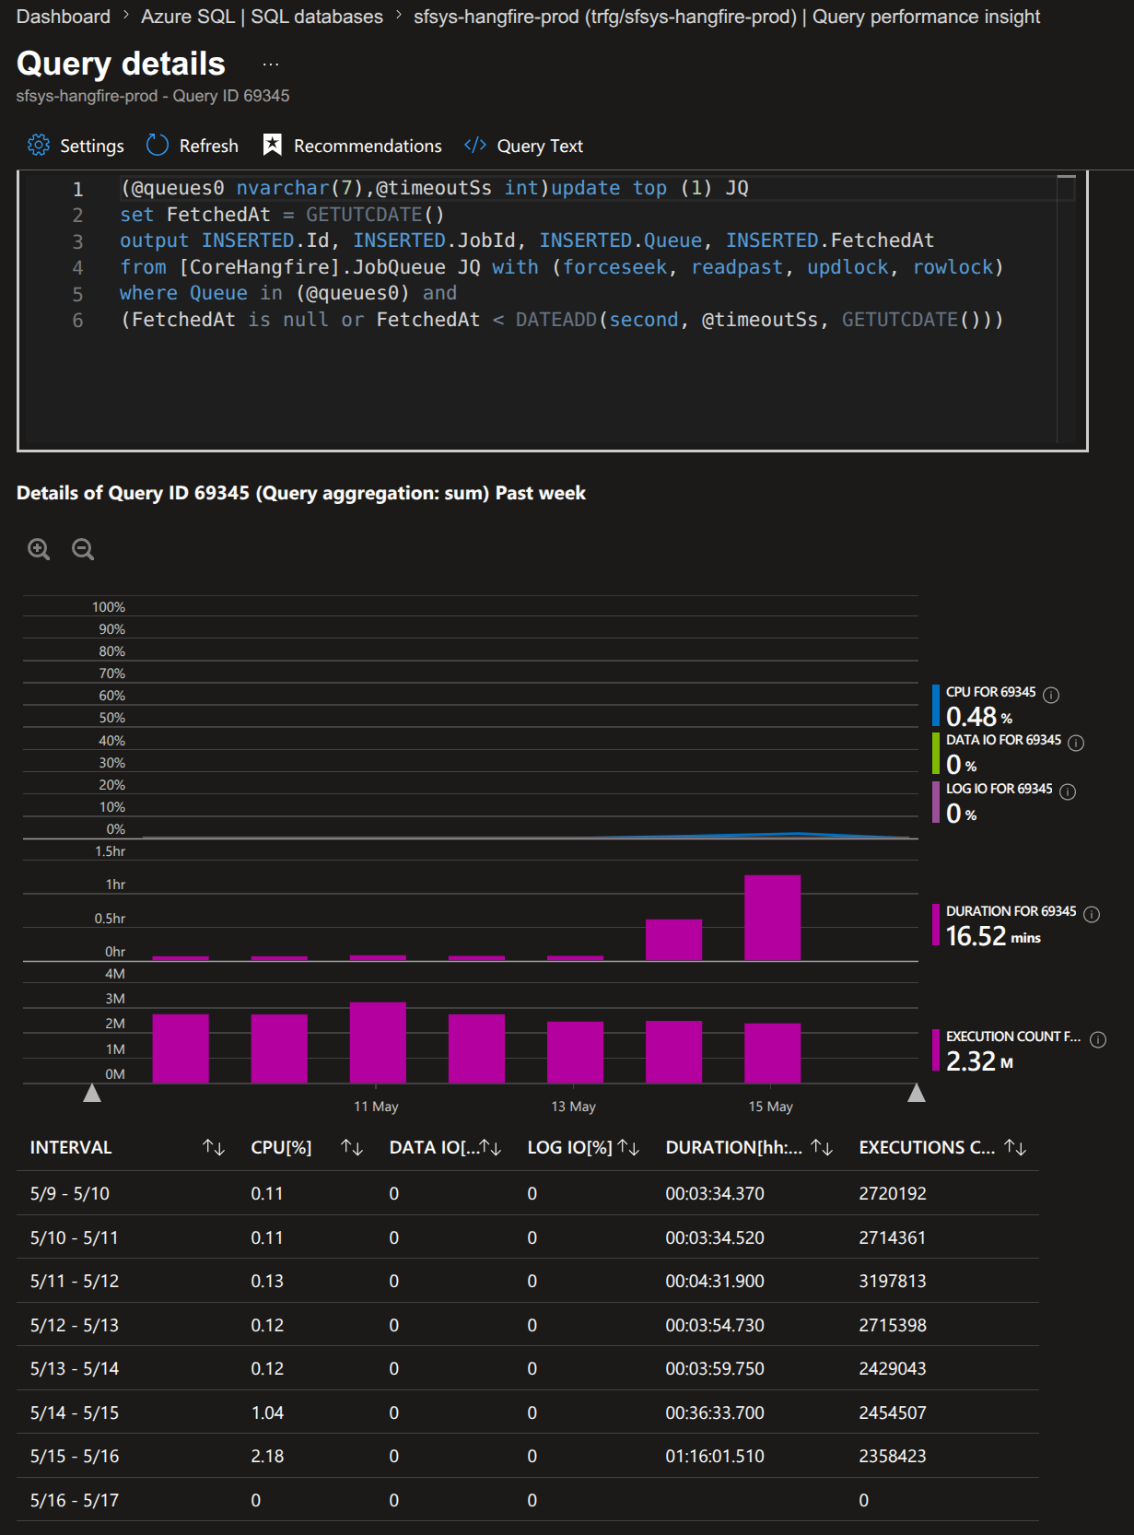Click executions count 2720192
This screenshot has width=1134, height=1535.
click(893, 1193)
